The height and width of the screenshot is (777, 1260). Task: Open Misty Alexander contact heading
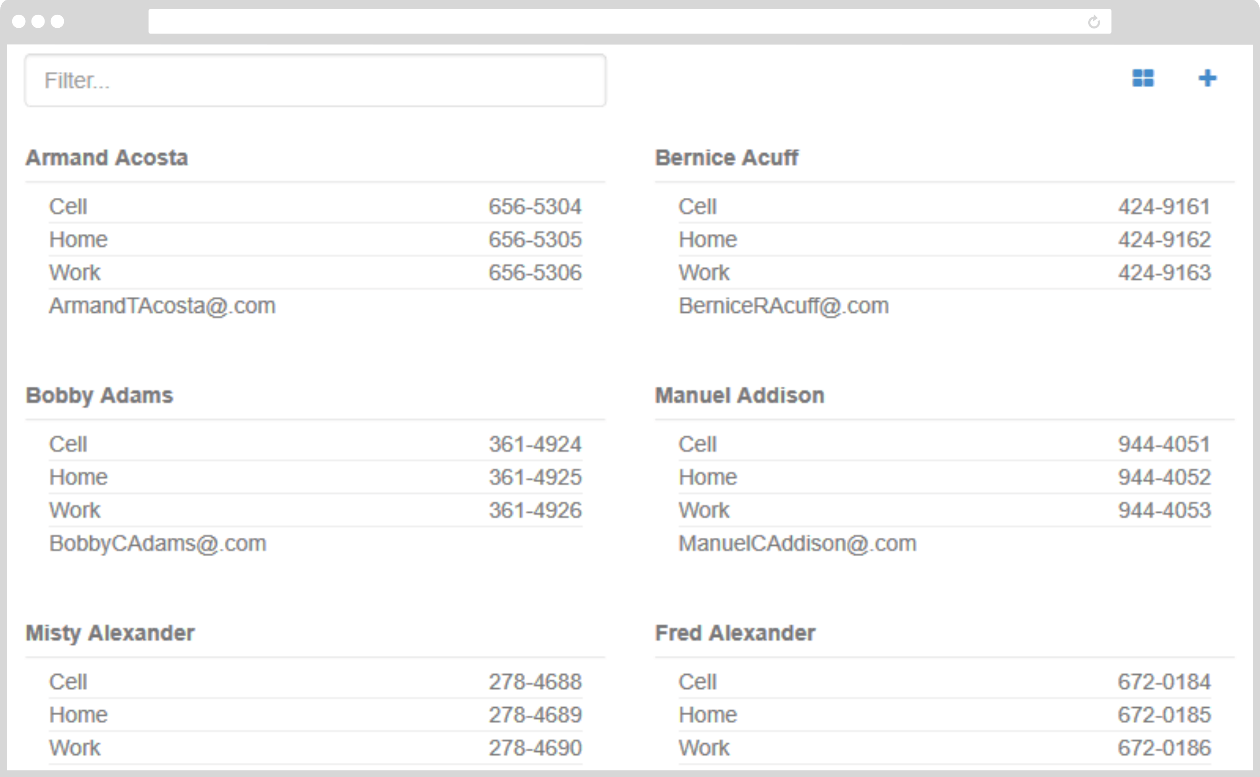point(110,633)
